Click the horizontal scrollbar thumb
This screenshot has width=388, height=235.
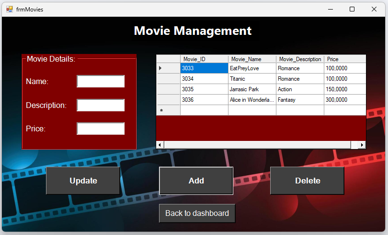(257, 145)
